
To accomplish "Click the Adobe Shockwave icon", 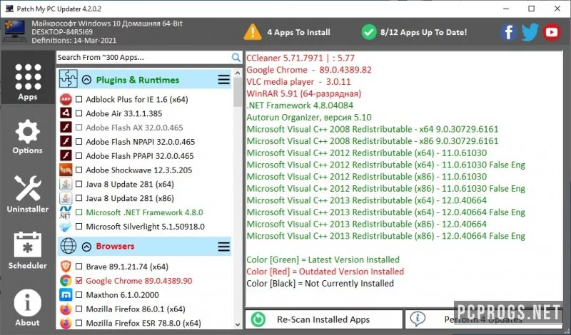I will pos(66,170).
